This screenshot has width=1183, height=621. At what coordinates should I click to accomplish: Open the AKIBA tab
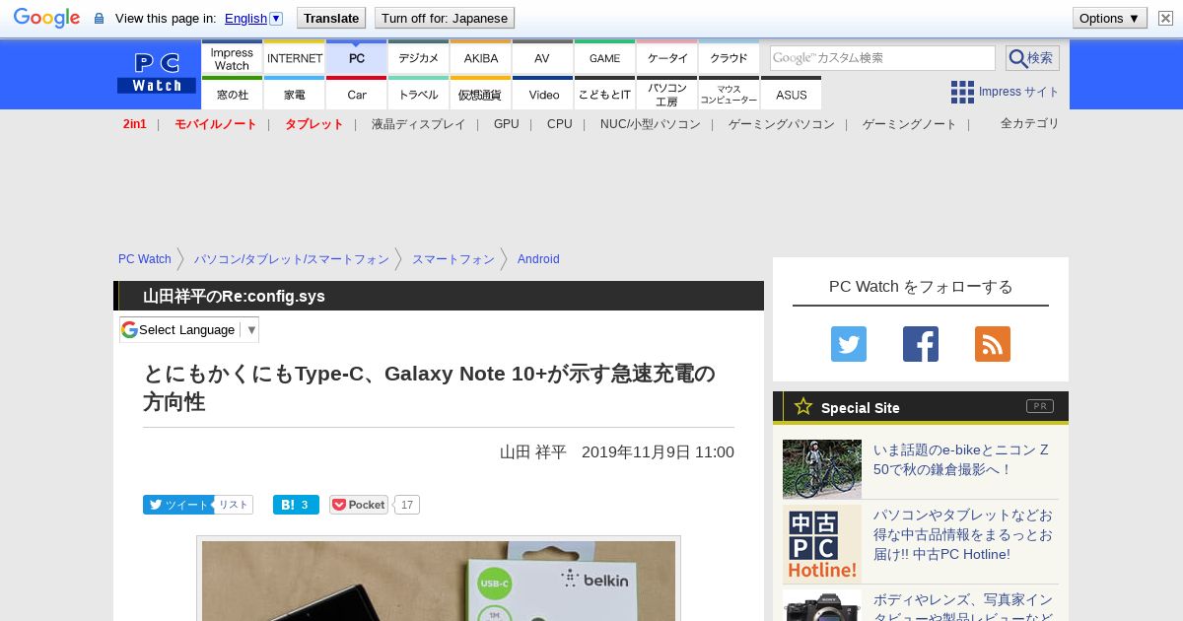click(481, 58)
